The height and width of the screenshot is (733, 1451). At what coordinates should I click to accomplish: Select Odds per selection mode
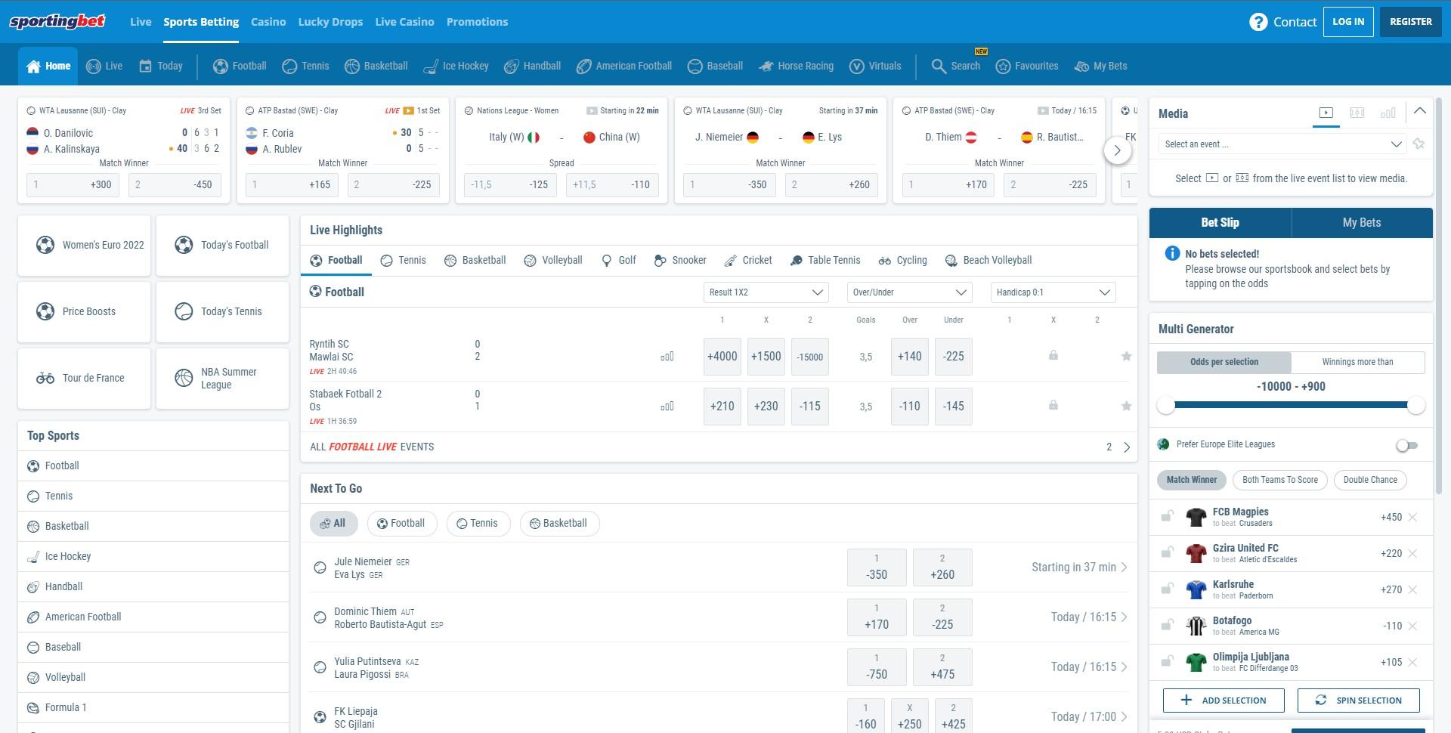(1224, 362)
